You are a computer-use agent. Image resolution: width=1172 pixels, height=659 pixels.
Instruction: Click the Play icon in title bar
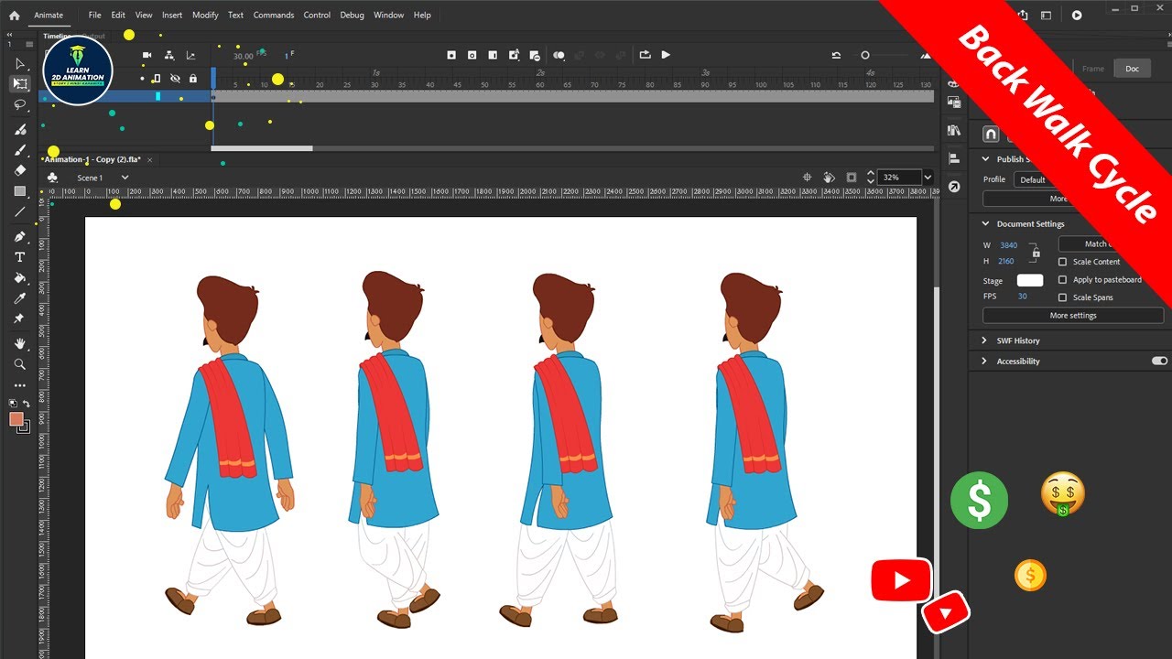(x=1077, y=15)
